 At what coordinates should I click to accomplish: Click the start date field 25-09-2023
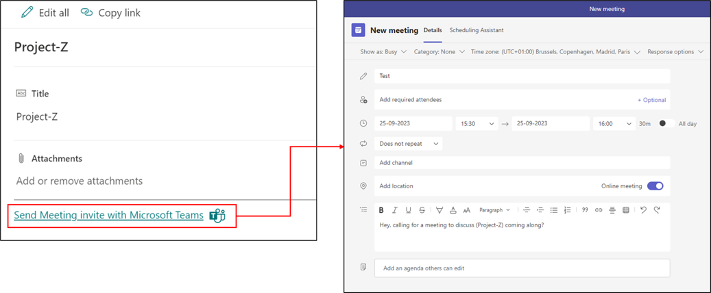click(x=413, y=124)
